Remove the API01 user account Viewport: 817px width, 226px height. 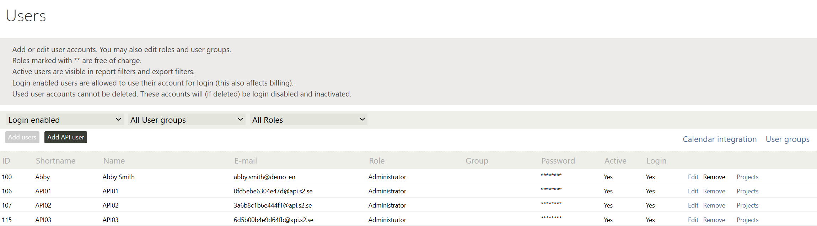tap(714, 191)
